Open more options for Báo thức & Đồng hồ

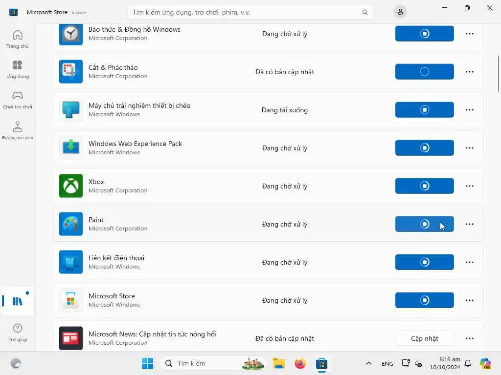(469, 34)
